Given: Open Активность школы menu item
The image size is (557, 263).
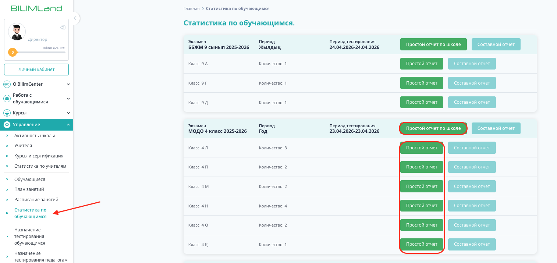Looking at the screenshot, I should [x=35, y=136].
